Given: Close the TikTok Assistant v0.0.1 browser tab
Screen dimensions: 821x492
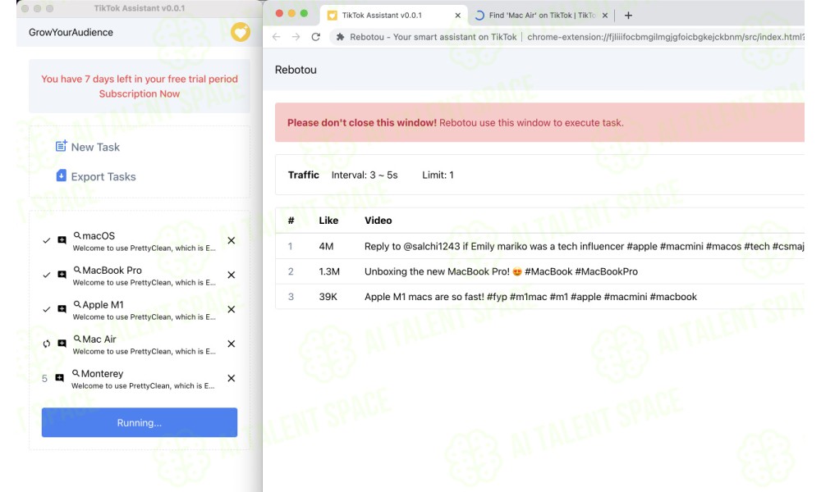Looking at the screenshot, I should pos(457,15).
